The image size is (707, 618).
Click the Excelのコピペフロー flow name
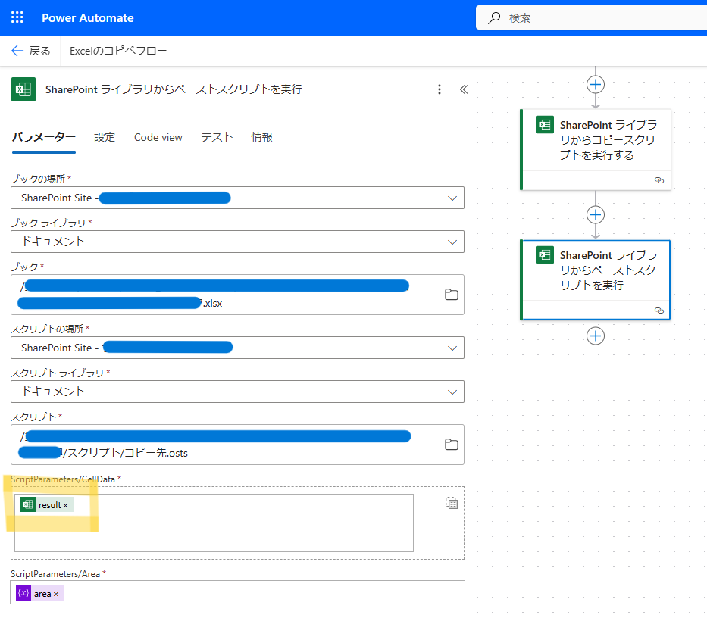pos(118,51)
